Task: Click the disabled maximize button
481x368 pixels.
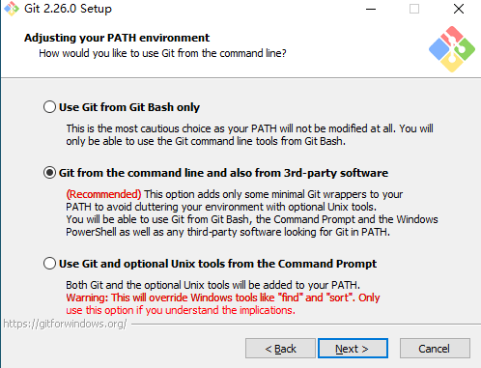Action: click(x=414, y=9)
